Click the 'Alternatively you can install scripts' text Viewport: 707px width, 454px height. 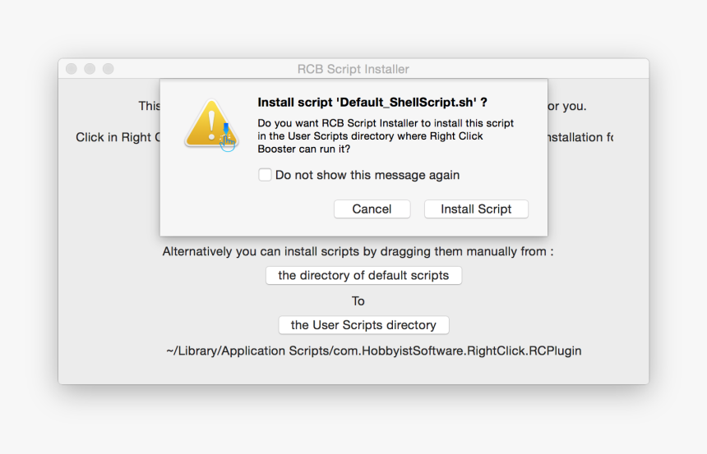(x=358, y=251)
